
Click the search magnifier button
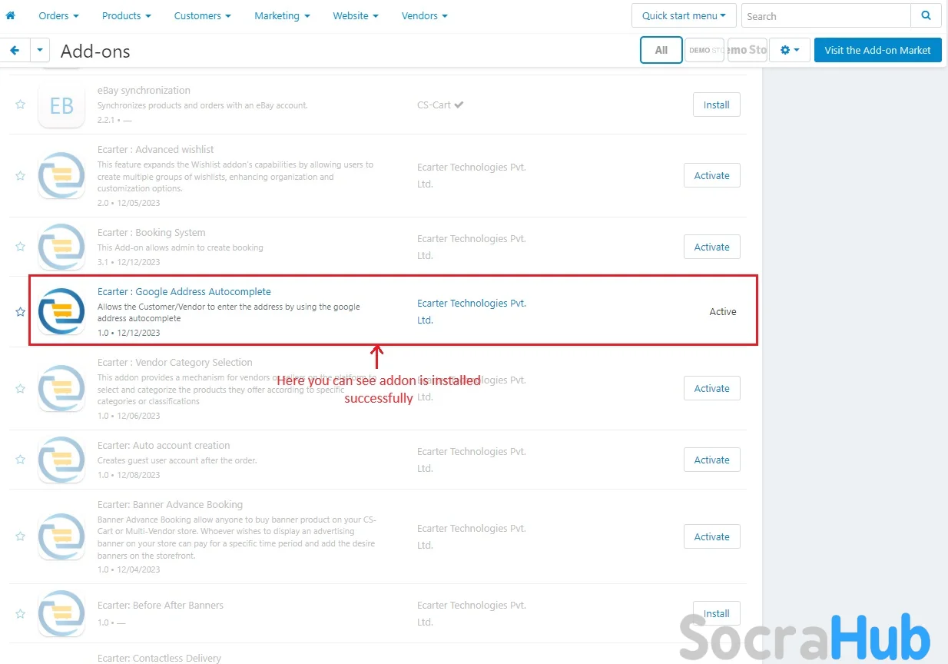(x=926, y=15)
